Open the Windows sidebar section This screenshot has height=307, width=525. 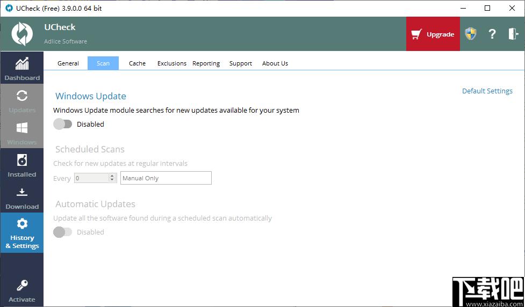coord(22,132)
